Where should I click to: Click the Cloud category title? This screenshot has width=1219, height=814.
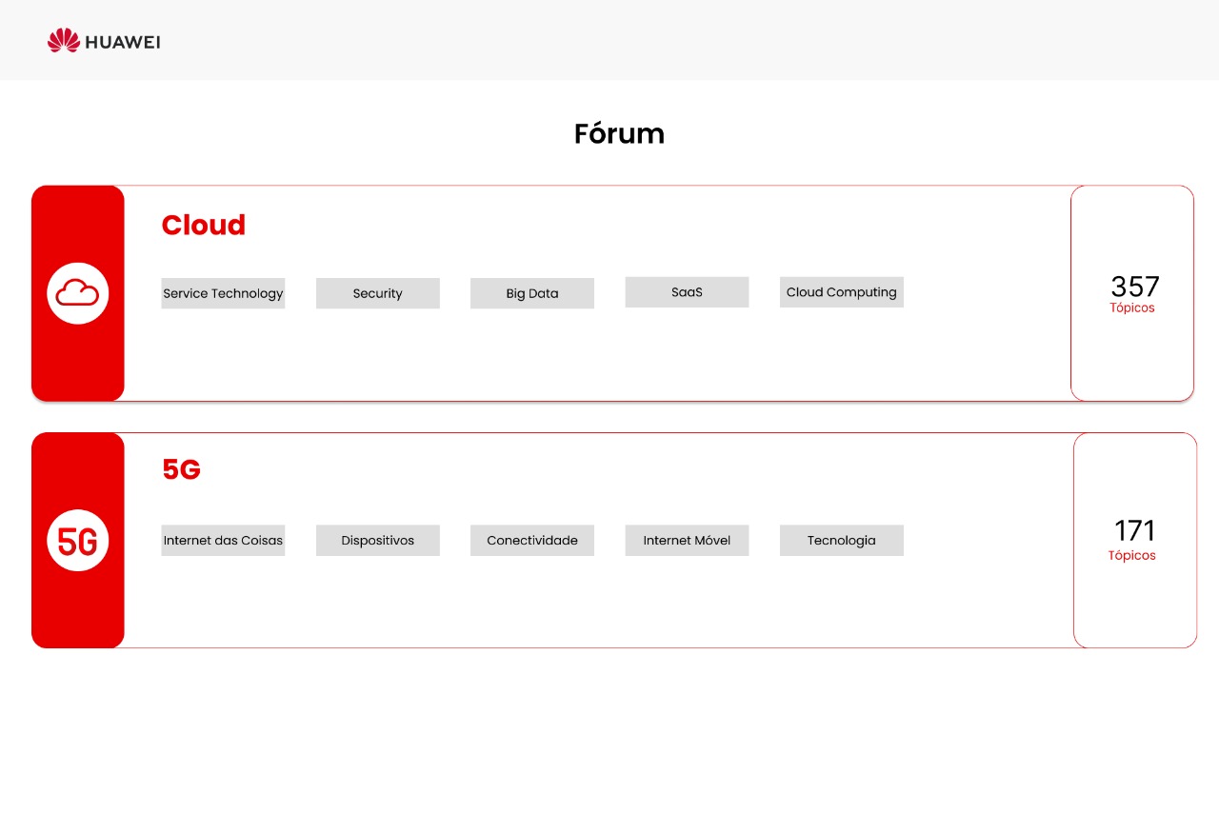click(x=204, y=226)
